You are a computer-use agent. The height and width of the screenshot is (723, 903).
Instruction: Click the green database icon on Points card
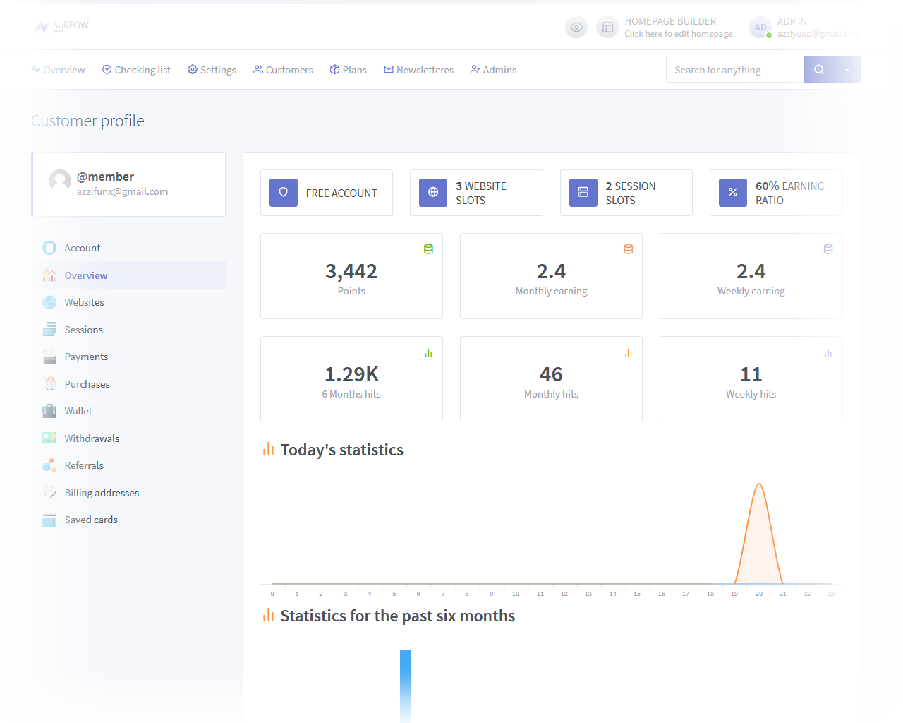[428, 249]
